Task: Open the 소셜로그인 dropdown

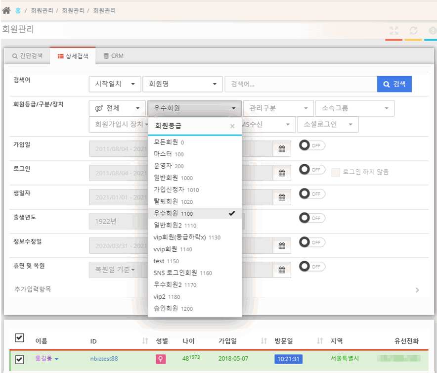Action: [x=328, y=125]
